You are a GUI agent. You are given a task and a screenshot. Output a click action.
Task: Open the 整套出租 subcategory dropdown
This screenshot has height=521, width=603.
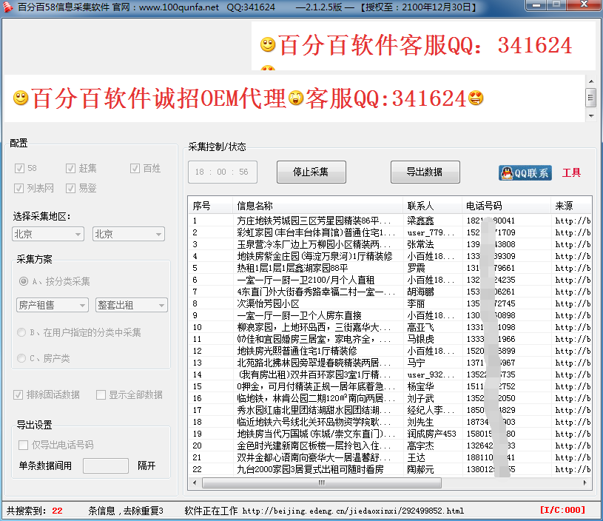[x=132, y=305]
